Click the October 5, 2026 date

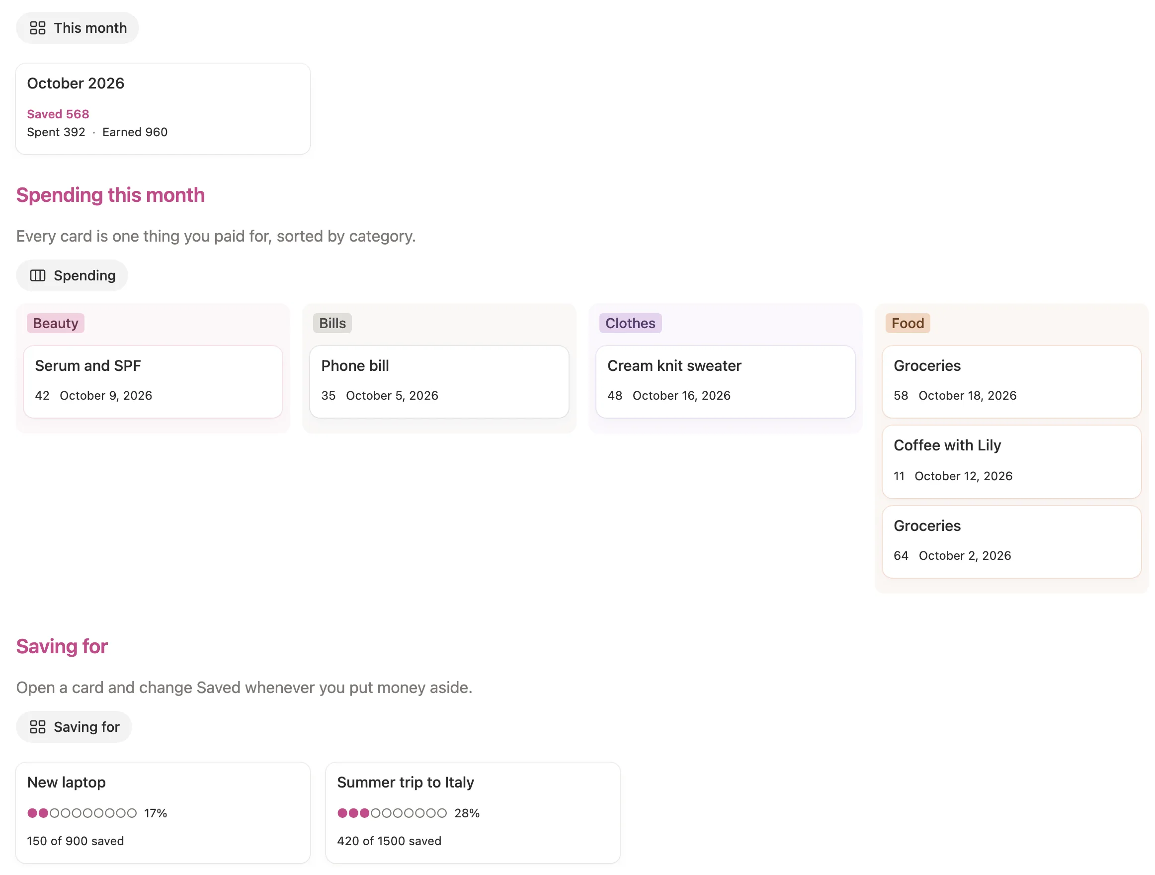coord(392,395)
